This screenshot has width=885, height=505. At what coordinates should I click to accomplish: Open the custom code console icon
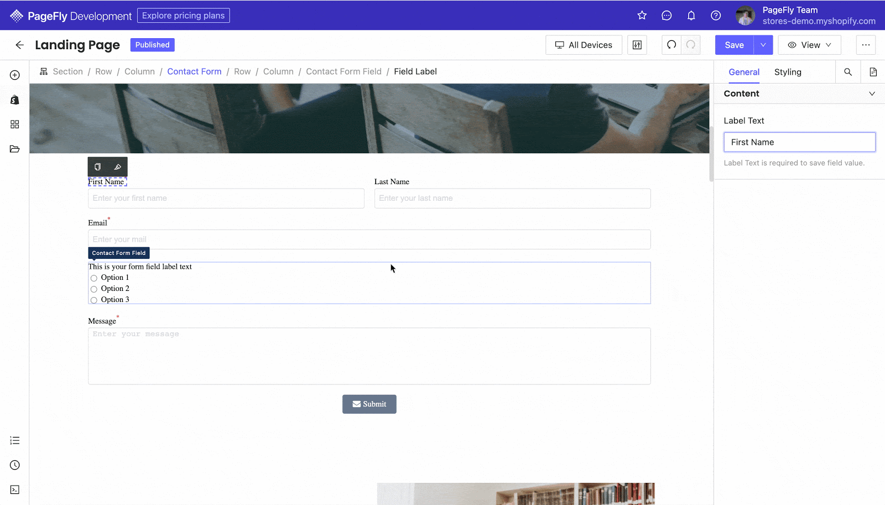[x=15, y=490]
